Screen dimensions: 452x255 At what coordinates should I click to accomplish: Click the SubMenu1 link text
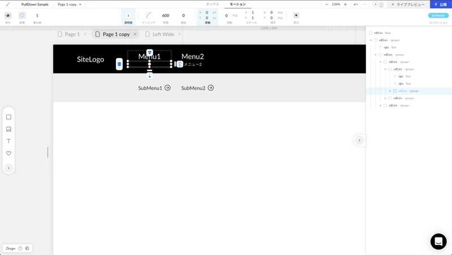[x=150, y=88]
